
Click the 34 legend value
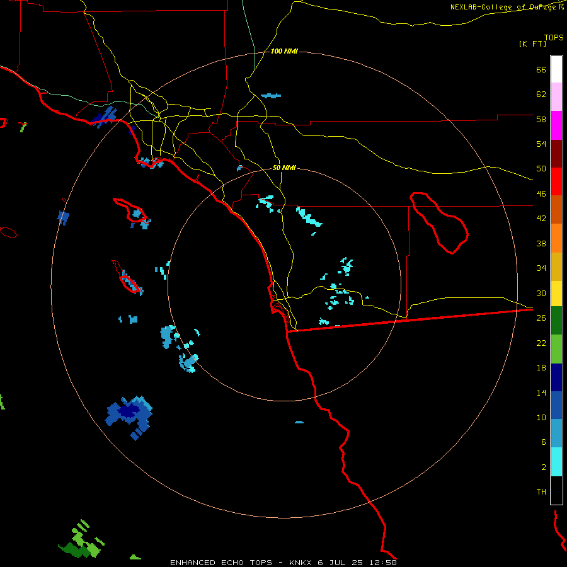tap(541, 268)
